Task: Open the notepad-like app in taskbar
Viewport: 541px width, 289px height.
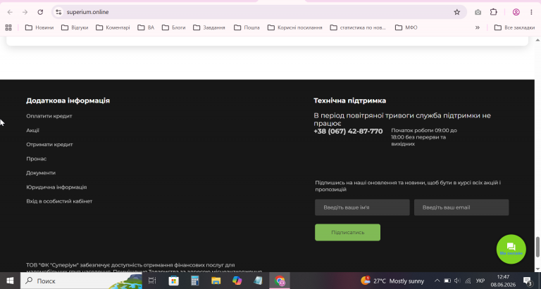Action: click(x=258, y=281)
